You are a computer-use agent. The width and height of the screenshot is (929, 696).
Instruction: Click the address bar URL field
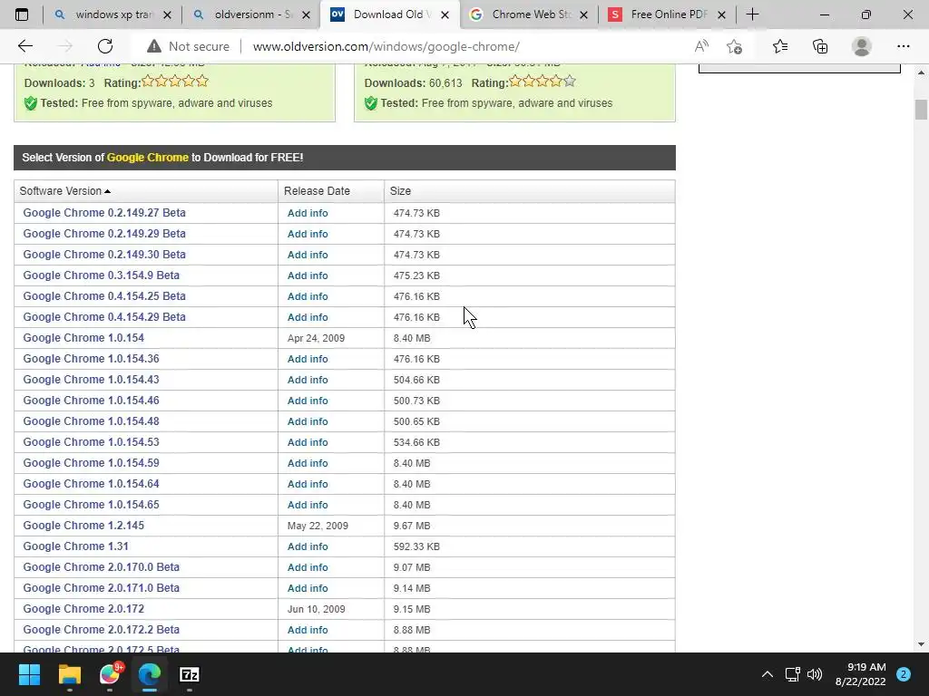coord(386,46)
